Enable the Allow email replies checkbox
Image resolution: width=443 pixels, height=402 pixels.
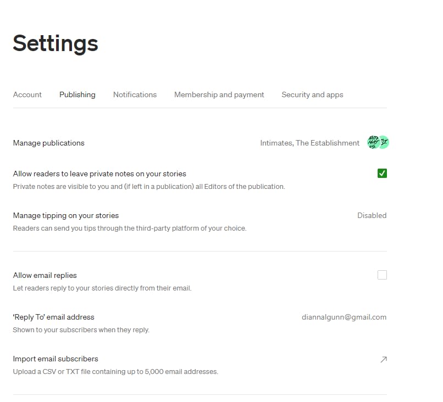[382, 275]
